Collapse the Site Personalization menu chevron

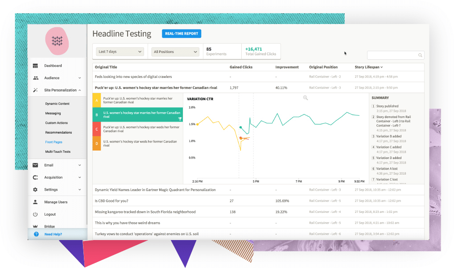click(x=80, y=90)
